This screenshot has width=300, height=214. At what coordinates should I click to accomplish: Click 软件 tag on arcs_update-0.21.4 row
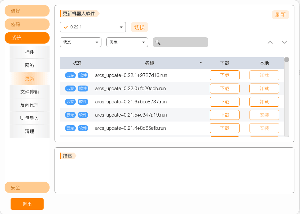click(83, 128)
